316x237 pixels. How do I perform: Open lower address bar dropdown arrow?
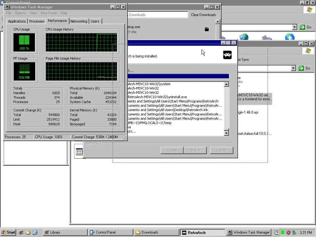293,68
